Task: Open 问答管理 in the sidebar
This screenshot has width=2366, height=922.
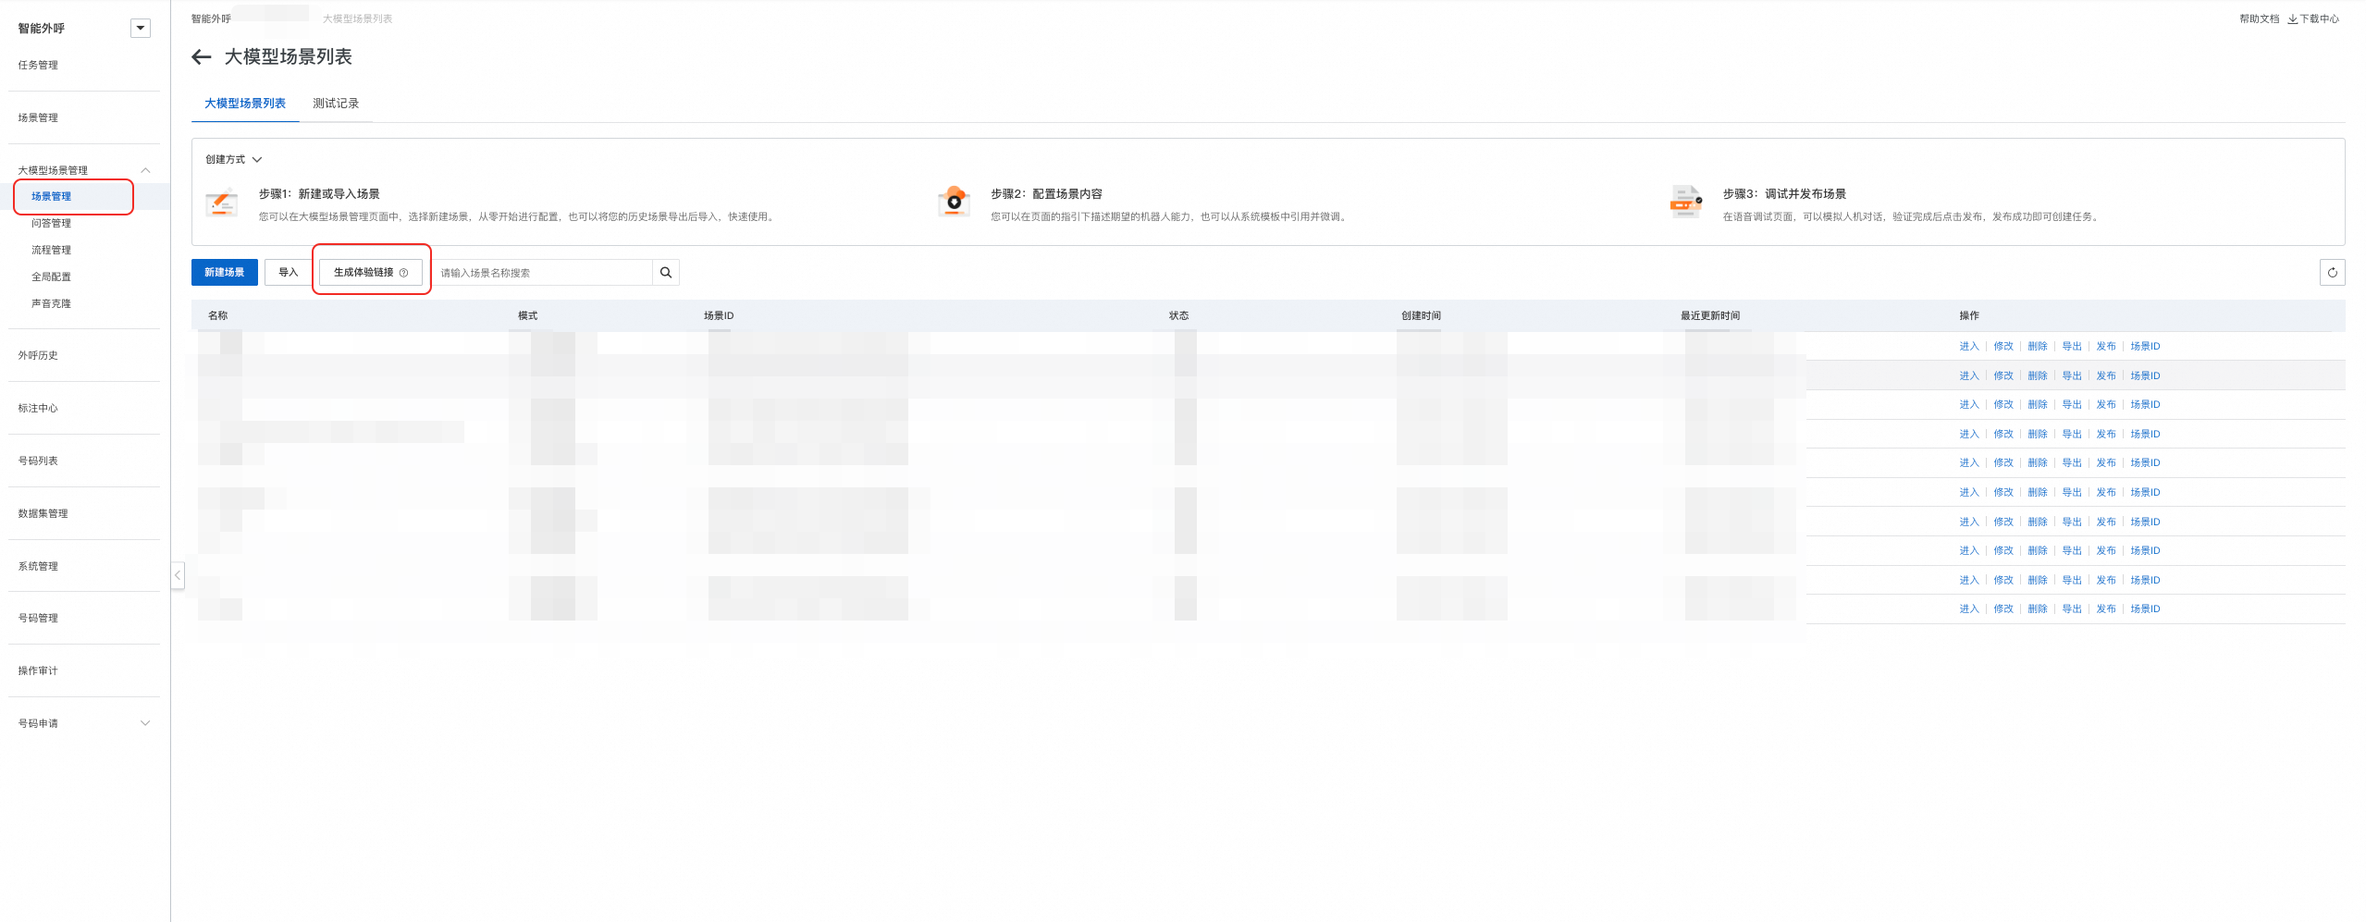Action: 51,223
